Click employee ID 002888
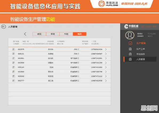The image size is (159, 113). (x=21, y=72)
